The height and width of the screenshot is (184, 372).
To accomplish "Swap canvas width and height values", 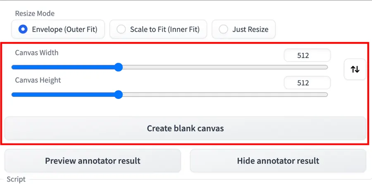I will click(355, 69).
